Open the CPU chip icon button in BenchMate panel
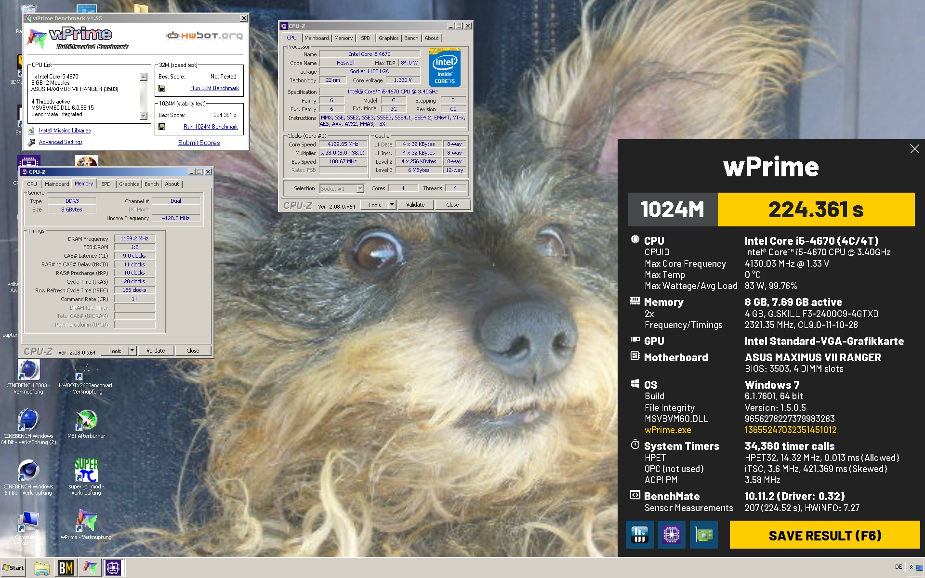This screenshot has width=925, height=578. click(x=671, y=535)
